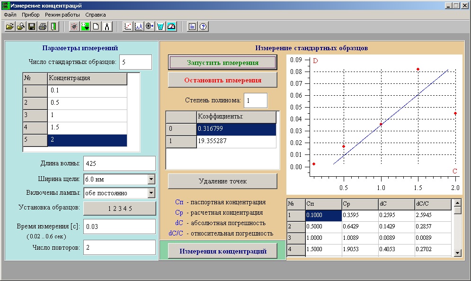Click the globe with arrow icon
471x281 pixels.
click(x=150, y=27)
